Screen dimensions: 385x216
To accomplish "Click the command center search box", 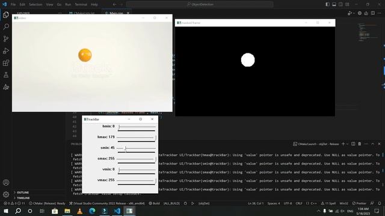I will 200,4.
